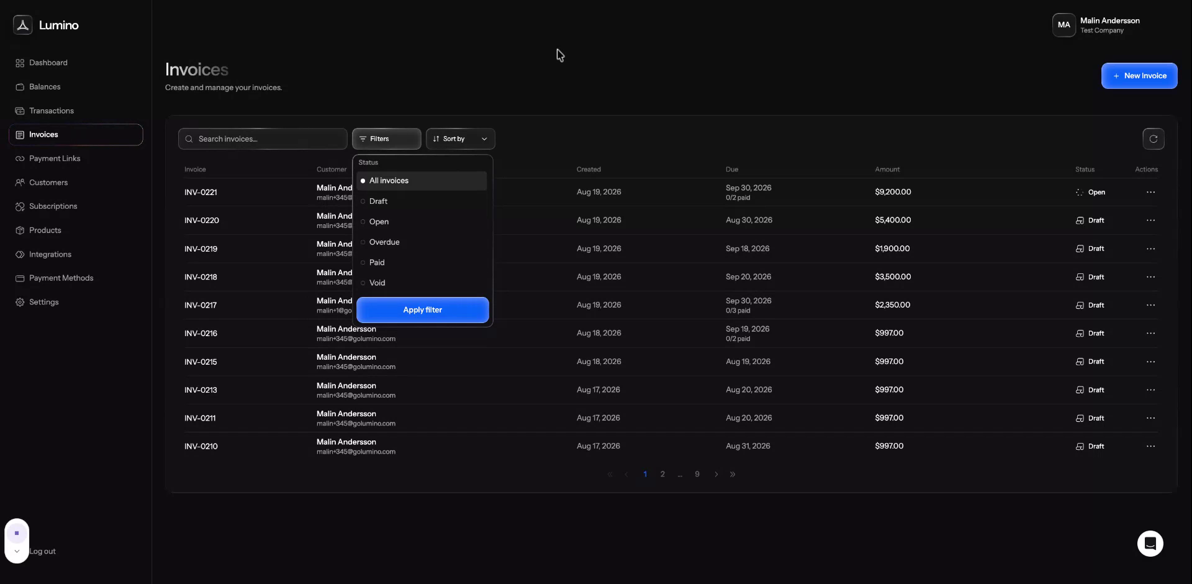Open actions menu for INV-0210
This screenshot has height=584, width=1192.
1150,447
